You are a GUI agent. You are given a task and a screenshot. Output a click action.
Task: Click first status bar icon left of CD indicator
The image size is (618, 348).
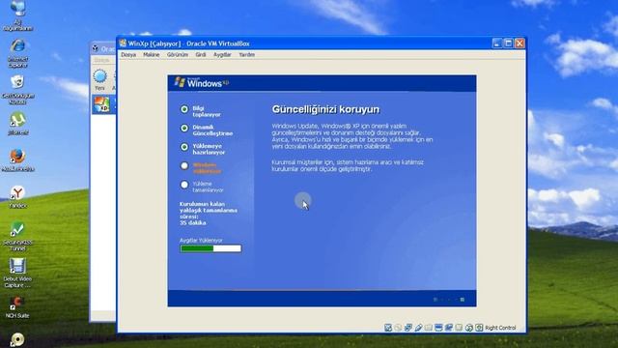pos(388,328)
